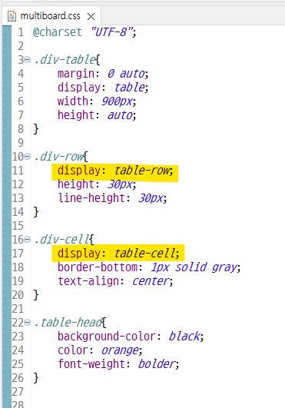Screen dimensions: 285x408
Task: Click the text-align property name
Action: 88,281
